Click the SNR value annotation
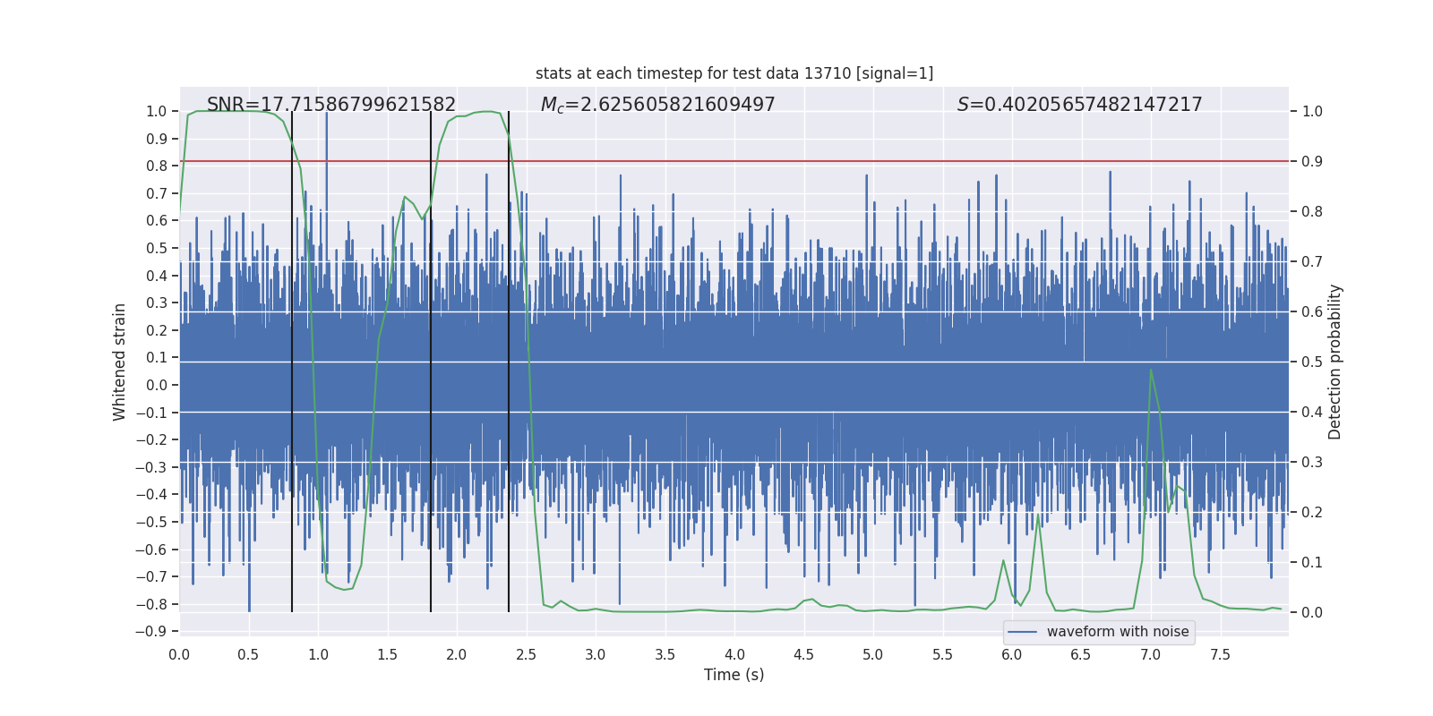The width and height of the screenshot is (1433, 716). [x=331, y=105]
